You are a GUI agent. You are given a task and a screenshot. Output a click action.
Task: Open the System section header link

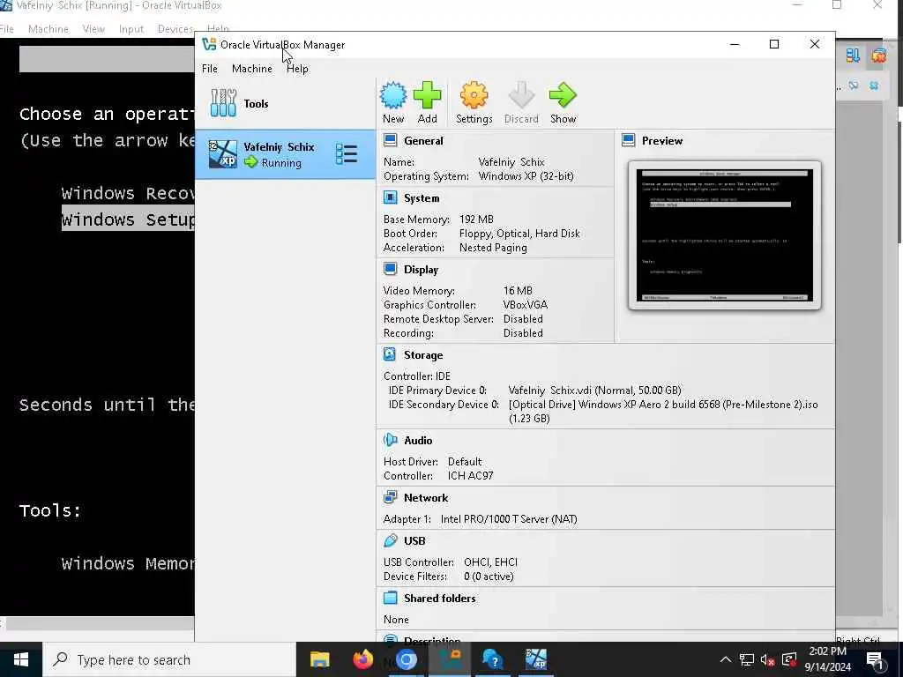click(422, 198)
